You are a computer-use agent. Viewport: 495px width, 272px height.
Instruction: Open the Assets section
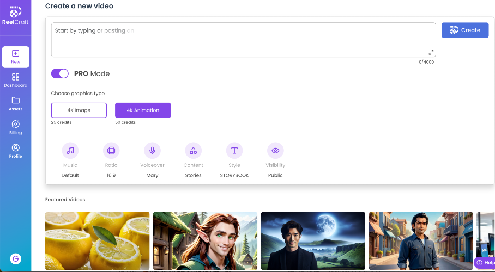15,104
